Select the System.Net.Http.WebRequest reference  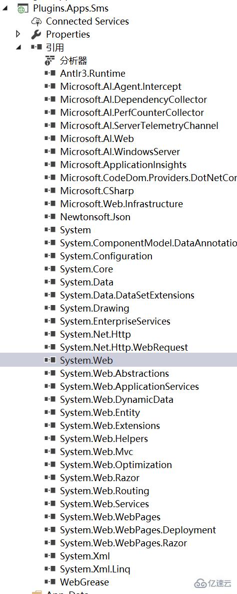[124, 347]
